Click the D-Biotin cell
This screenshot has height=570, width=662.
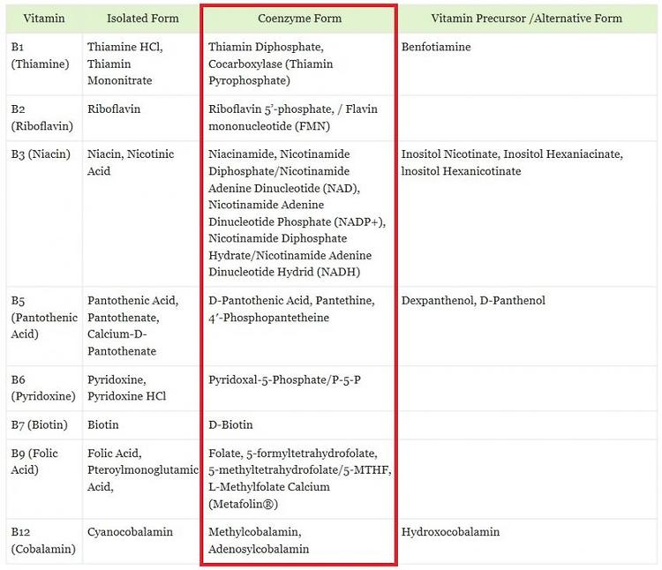(299, 425)
